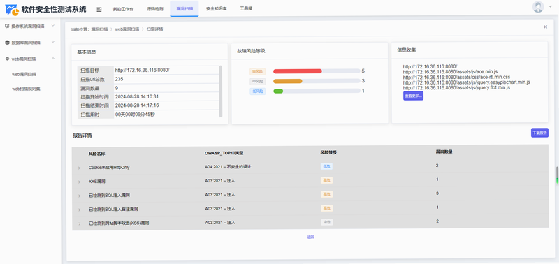This screenshot has height=264, width=559.
Task: Select web扫描规则集 in the sidebar
Action: tap(26, 89)
